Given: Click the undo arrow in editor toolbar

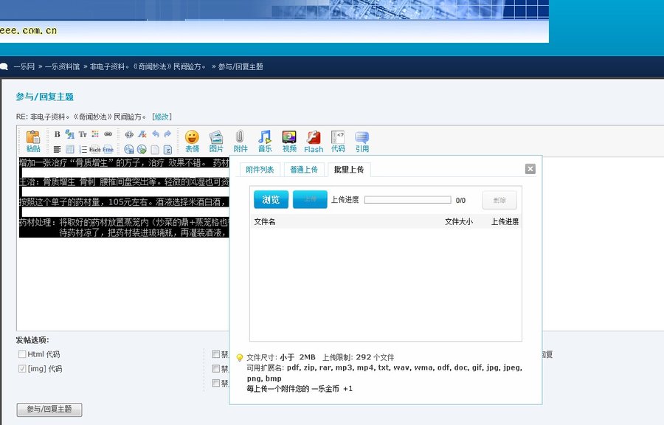Looking at the screenshot, I should click(x=155, y=134).
